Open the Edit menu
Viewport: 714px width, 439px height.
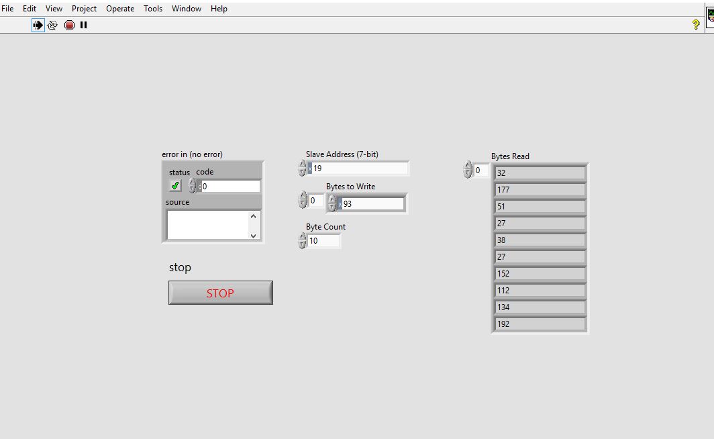point(30,9)
